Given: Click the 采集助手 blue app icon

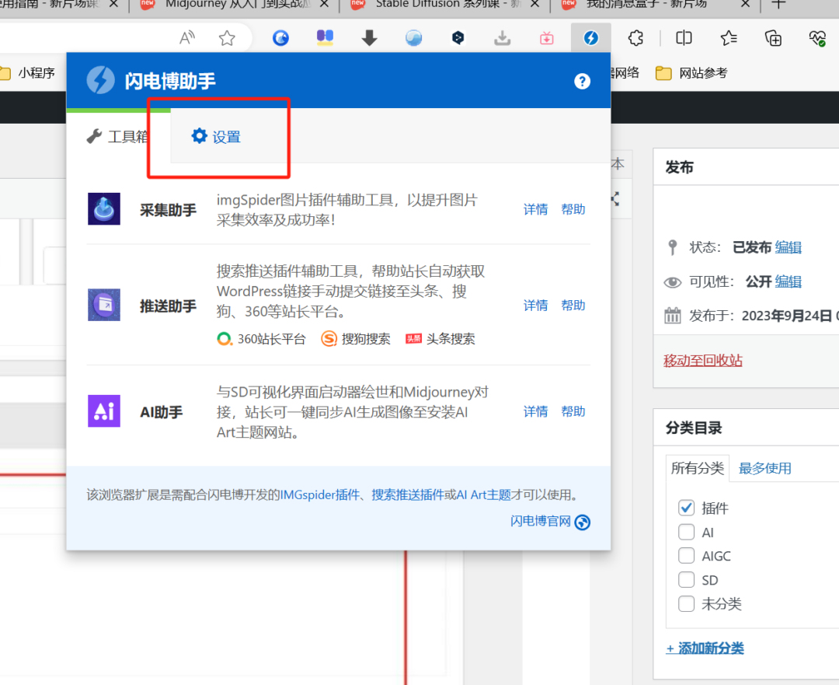Looking at the screenshot, I should 104,208.
